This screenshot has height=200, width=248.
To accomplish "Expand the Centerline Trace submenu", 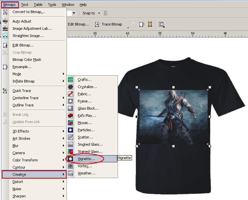I will [x=64, y=98].
